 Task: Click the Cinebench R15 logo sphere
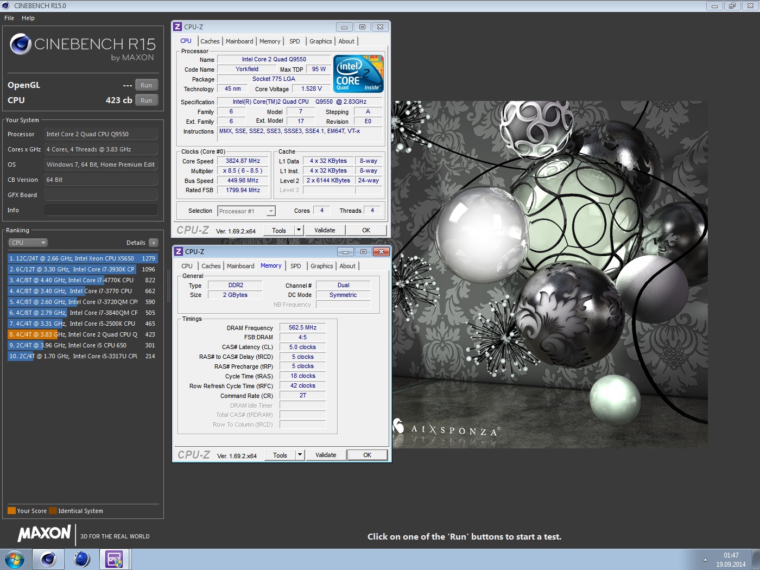(x=21, y=44)
